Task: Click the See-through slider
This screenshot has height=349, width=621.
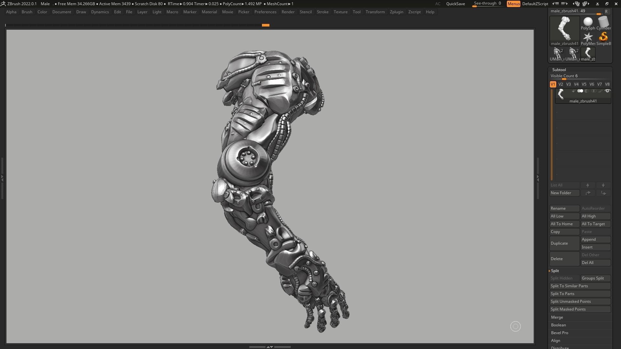Action: tap(488, 4)
